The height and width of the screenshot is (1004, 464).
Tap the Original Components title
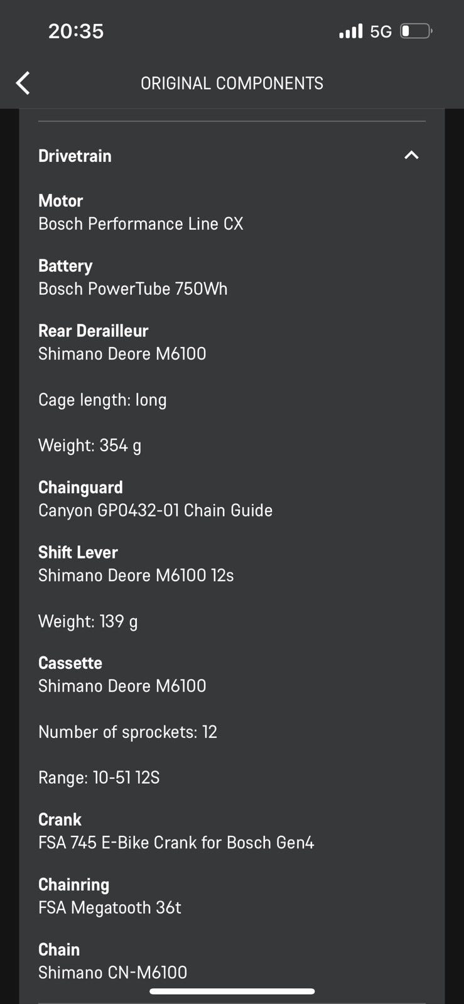coord(232,83)
